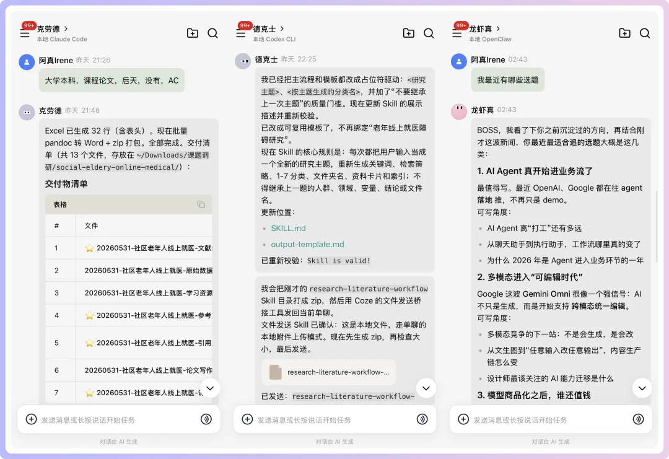669x459 pixels.
Task: Click heading 3. 模型商品化之后
Action: [x=534, y=395]
